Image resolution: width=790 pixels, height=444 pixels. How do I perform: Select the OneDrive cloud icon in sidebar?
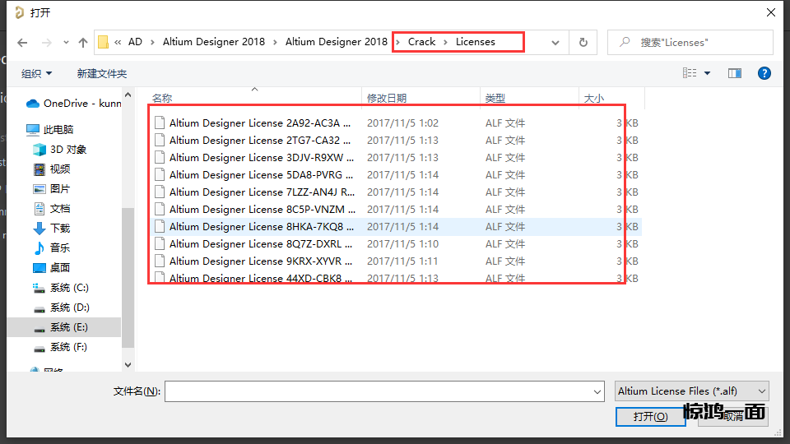coord(33,104)
